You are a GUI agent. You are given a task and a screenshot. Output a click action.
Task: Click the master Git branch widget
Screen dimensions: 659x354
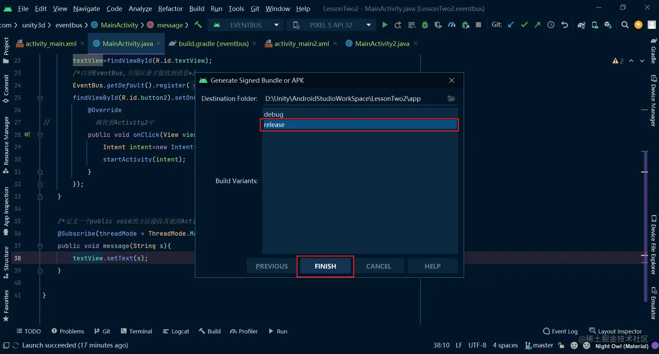pos(539,345)
